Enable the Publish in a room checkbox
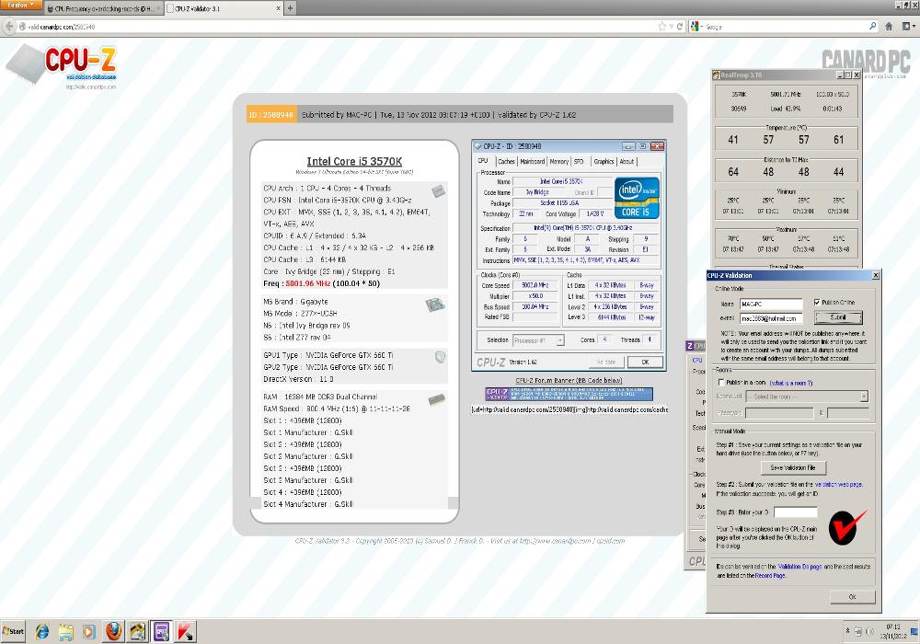 point(721,383)
